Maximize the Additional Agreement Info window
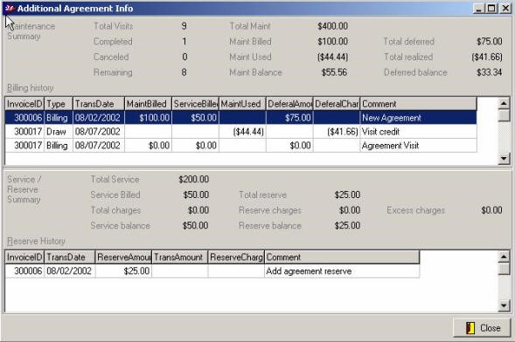Screen dimensions: 515x342 pos(491,8)
